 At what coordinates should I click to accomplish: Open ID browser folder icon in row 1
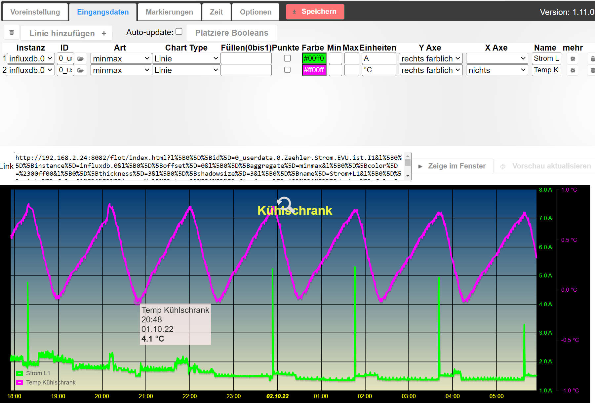coord(80,59)
